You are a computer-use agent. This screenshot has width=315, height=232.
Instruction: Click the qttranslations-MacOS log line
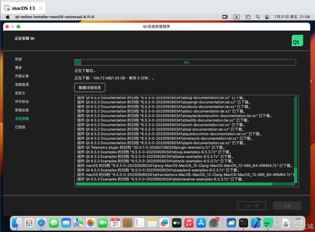tap(186, 175)
